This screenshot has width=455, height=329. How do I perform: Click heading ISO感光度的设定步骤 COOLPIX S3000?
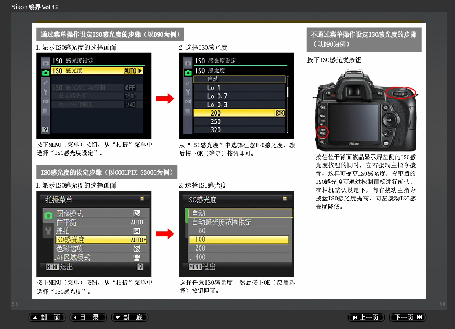tap(107, 172)
